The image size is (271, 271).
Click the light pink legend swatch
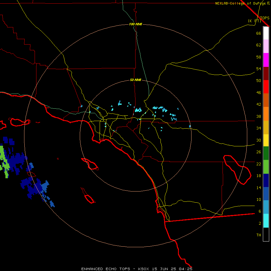pyautogui.click(x=266, y=46)
